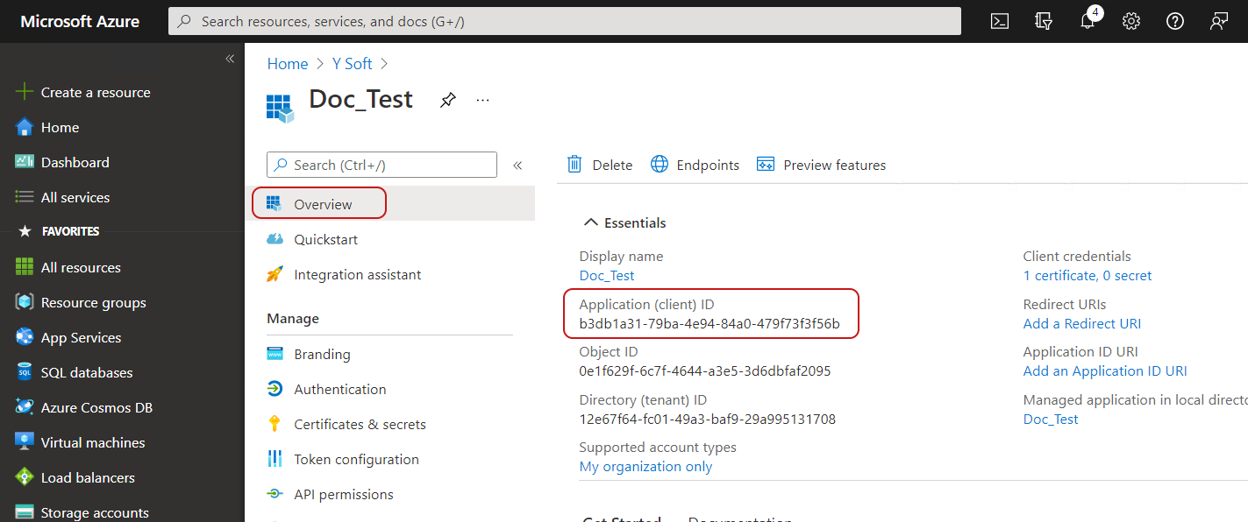This screenshot has width=1248, height=522.
Task: Click the Feedback icon in header
Action: point(1219,22)
